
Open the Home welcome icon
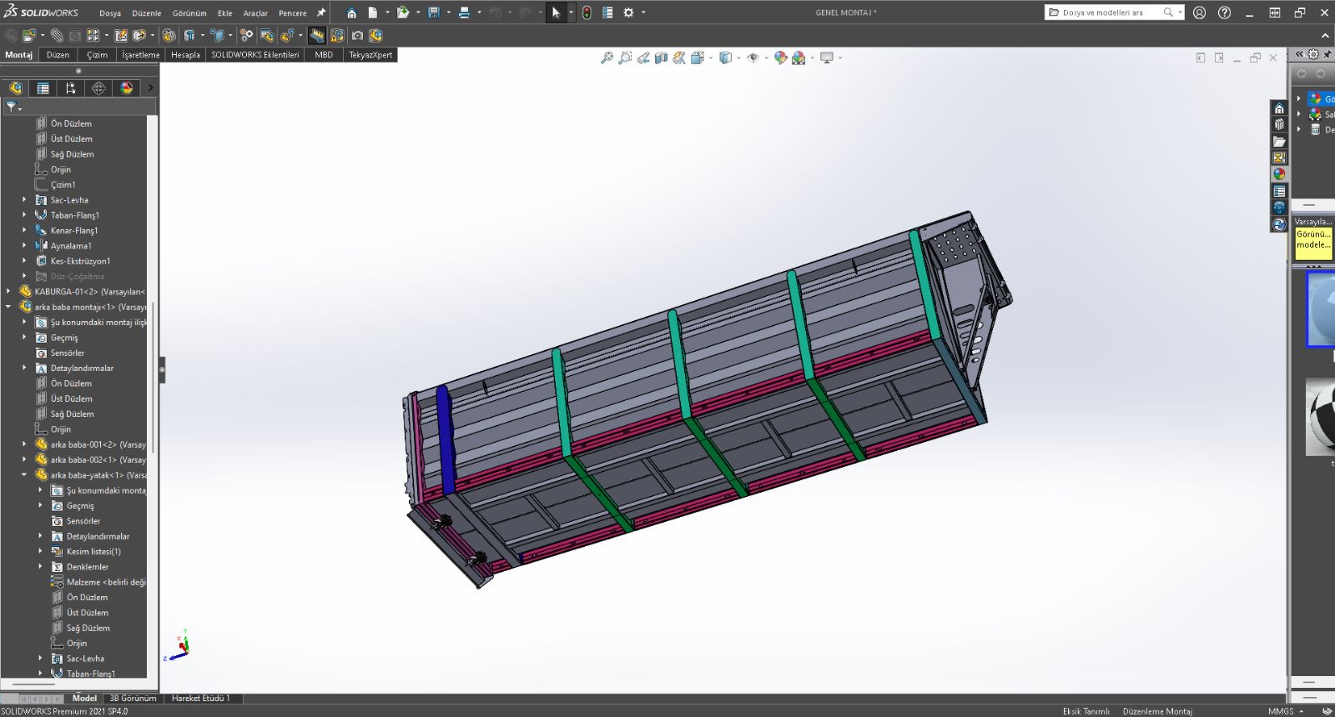[351, 13]
